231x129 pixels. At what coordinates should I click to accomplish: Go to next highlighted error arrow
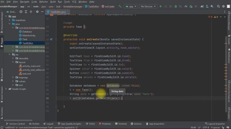pyautogui.click(x=225, y=17)
